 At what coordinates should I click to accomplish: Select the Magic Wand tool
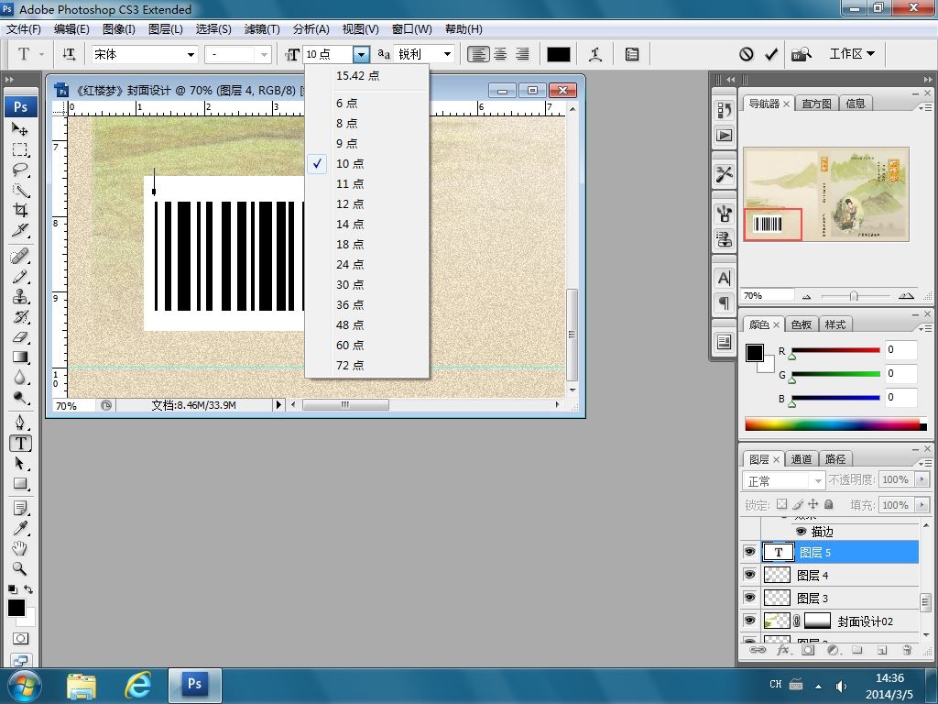point(20,191)
